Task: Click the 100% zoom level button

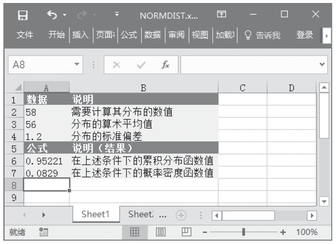Action: click(x=307, y=232)
